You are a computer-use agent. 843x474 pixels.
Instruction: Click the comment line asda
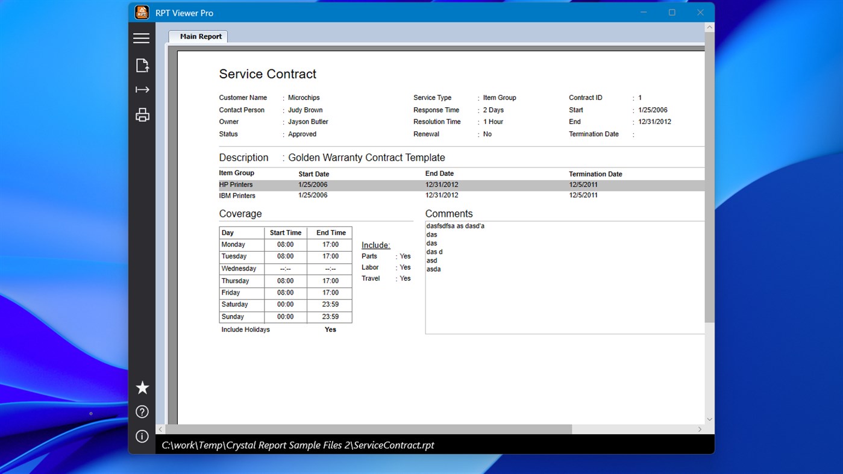coord(433,269)
